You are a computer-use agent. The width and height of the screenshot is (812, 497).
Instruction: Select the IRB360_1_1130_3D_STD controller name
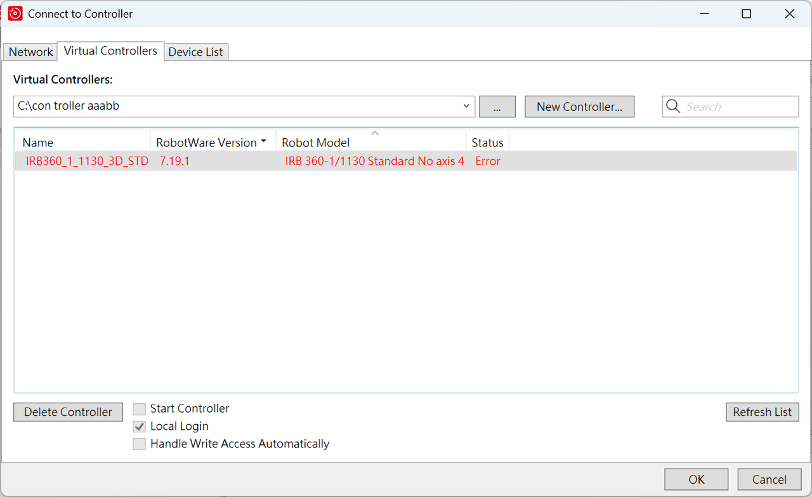click(x=87, y=161)
